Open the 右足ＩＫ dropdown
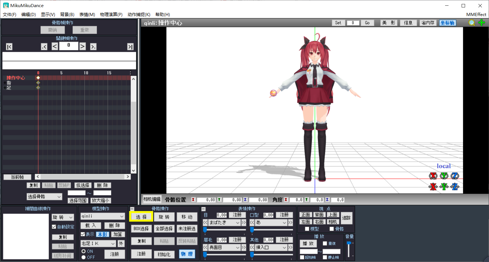Screen dimensions: 489x262 98,244
